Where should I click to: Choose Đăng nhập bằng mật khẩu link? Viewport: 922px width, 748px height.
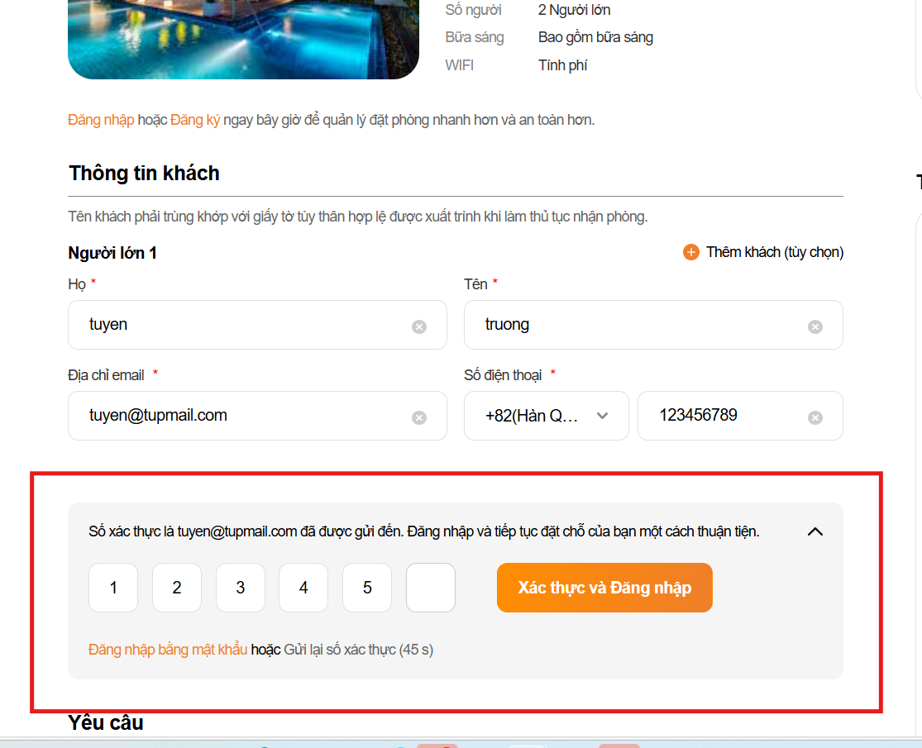coord(168,650)
